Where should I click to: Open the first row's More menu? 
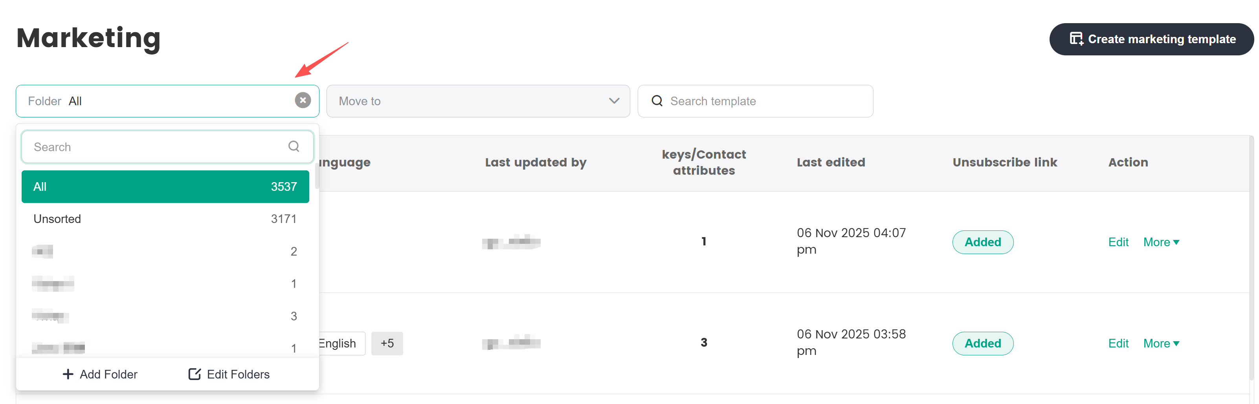[x=1161, y=242]
